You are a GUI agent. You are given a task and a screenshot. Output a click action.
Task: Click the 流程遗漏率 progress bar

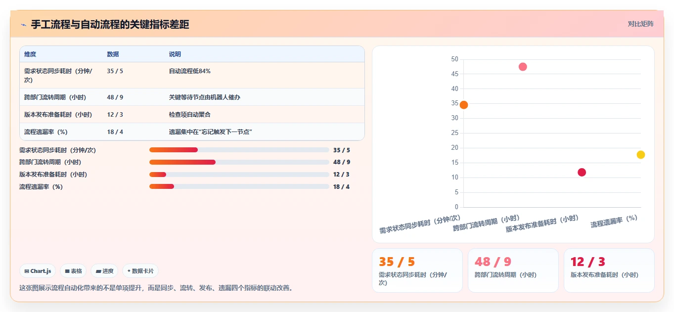(239, 186)
